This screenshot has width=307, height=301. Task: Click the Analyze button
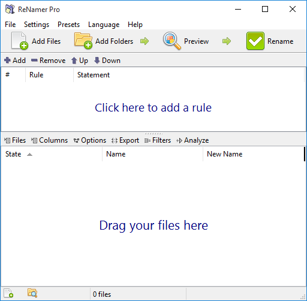(192, 140)
